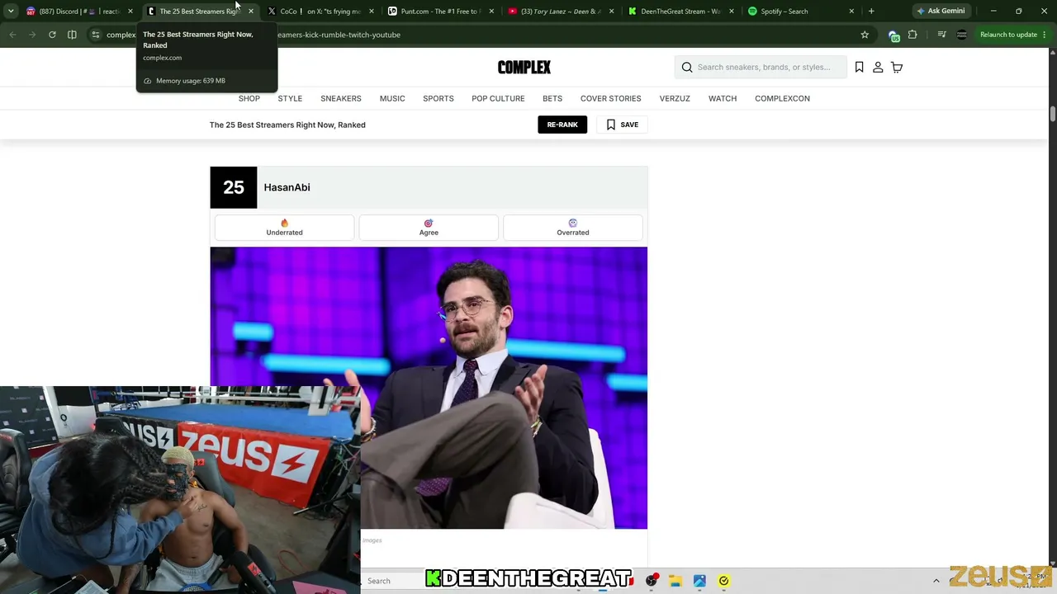Go to the BETS section
Image resolution: width=1057 pixels, height=594 pixels.
click(x=552, y=98)
